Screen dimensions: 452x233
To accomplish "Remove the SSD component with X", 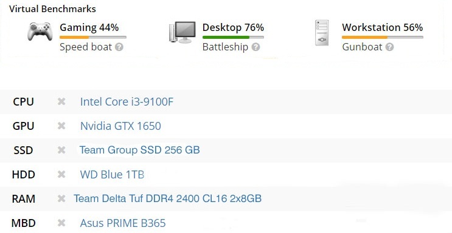I will [61, 150].
